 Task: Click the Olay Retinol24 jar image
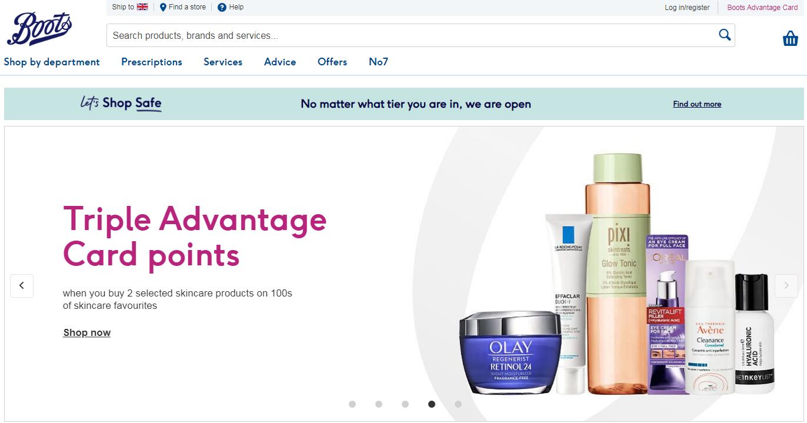(511, 352)
